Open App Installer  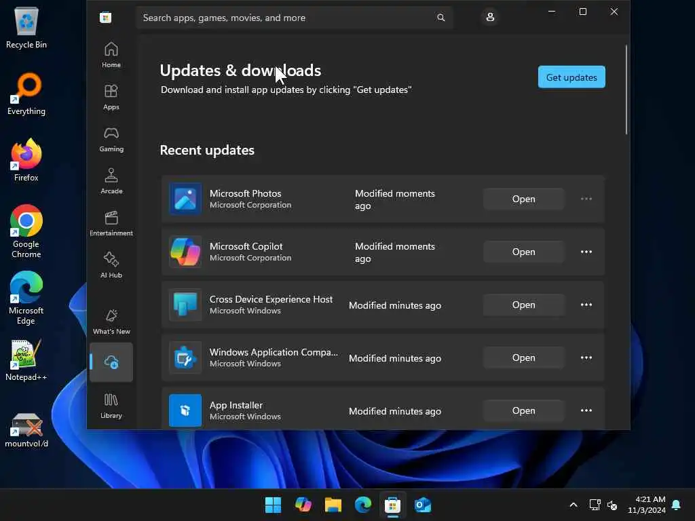(x=523, y=410)
